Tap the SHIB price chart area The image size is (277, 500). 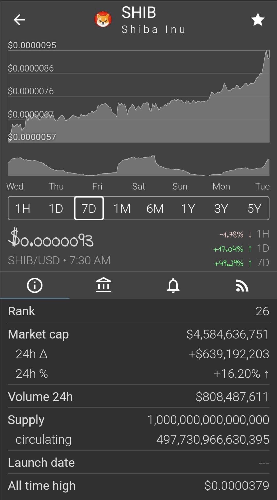click(138, 96)
